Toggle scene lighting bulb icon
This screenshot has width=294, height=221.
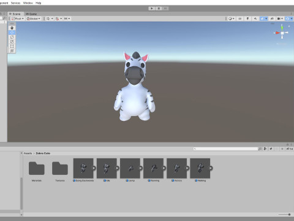tap(247, 18)
